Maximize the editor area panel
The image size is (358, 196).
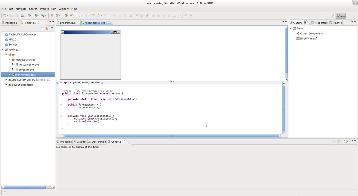pos(286,22)
